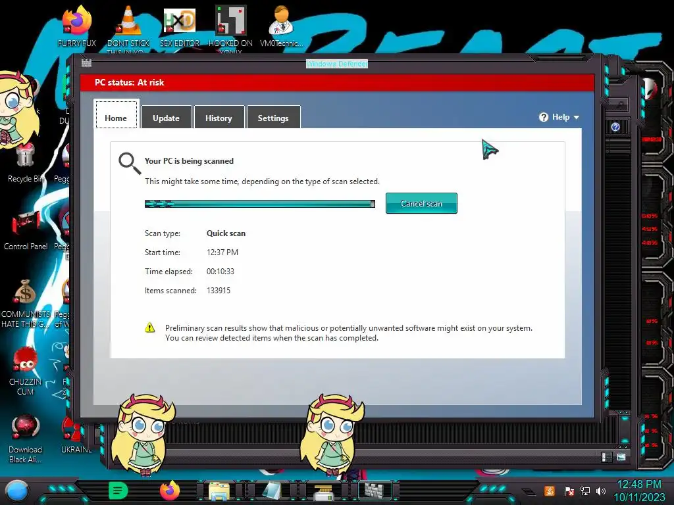Viewport: 674px width, 505px height.
Task: Click the start time value 12:37 PM
Action: pos(222,252)
